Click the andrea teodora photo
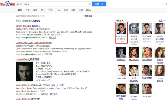The width and height of the screenshot is (167, 100). click(134, 29)
